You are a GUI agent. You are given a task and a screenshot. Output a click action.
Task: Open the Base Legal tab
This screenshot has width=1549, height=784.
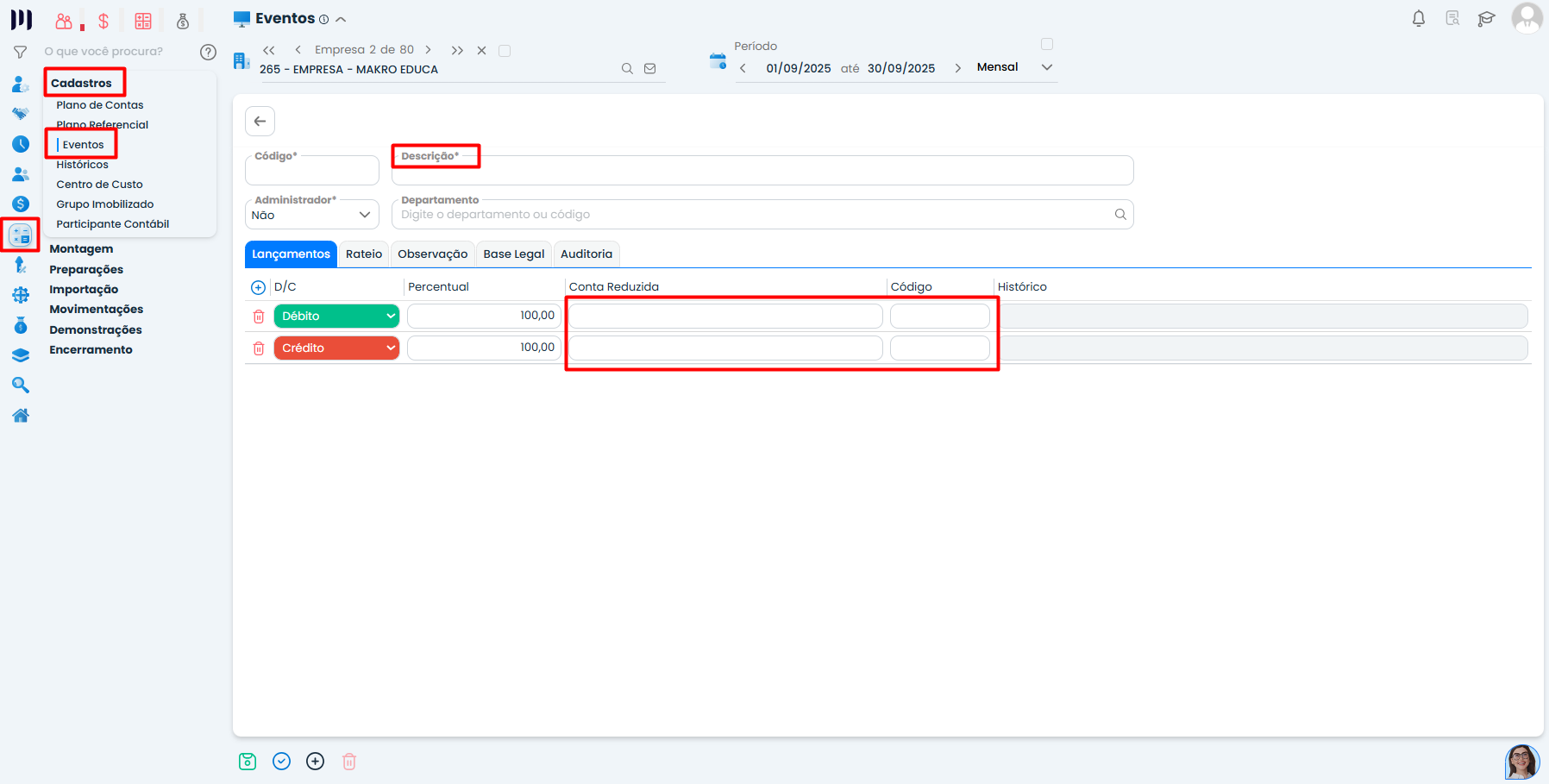coord(513,254)
